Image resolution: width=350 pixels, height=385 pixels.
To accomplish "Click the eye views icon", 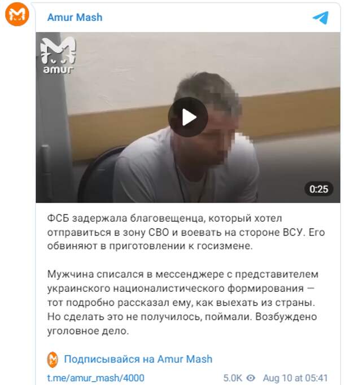I will coord(251,378).
